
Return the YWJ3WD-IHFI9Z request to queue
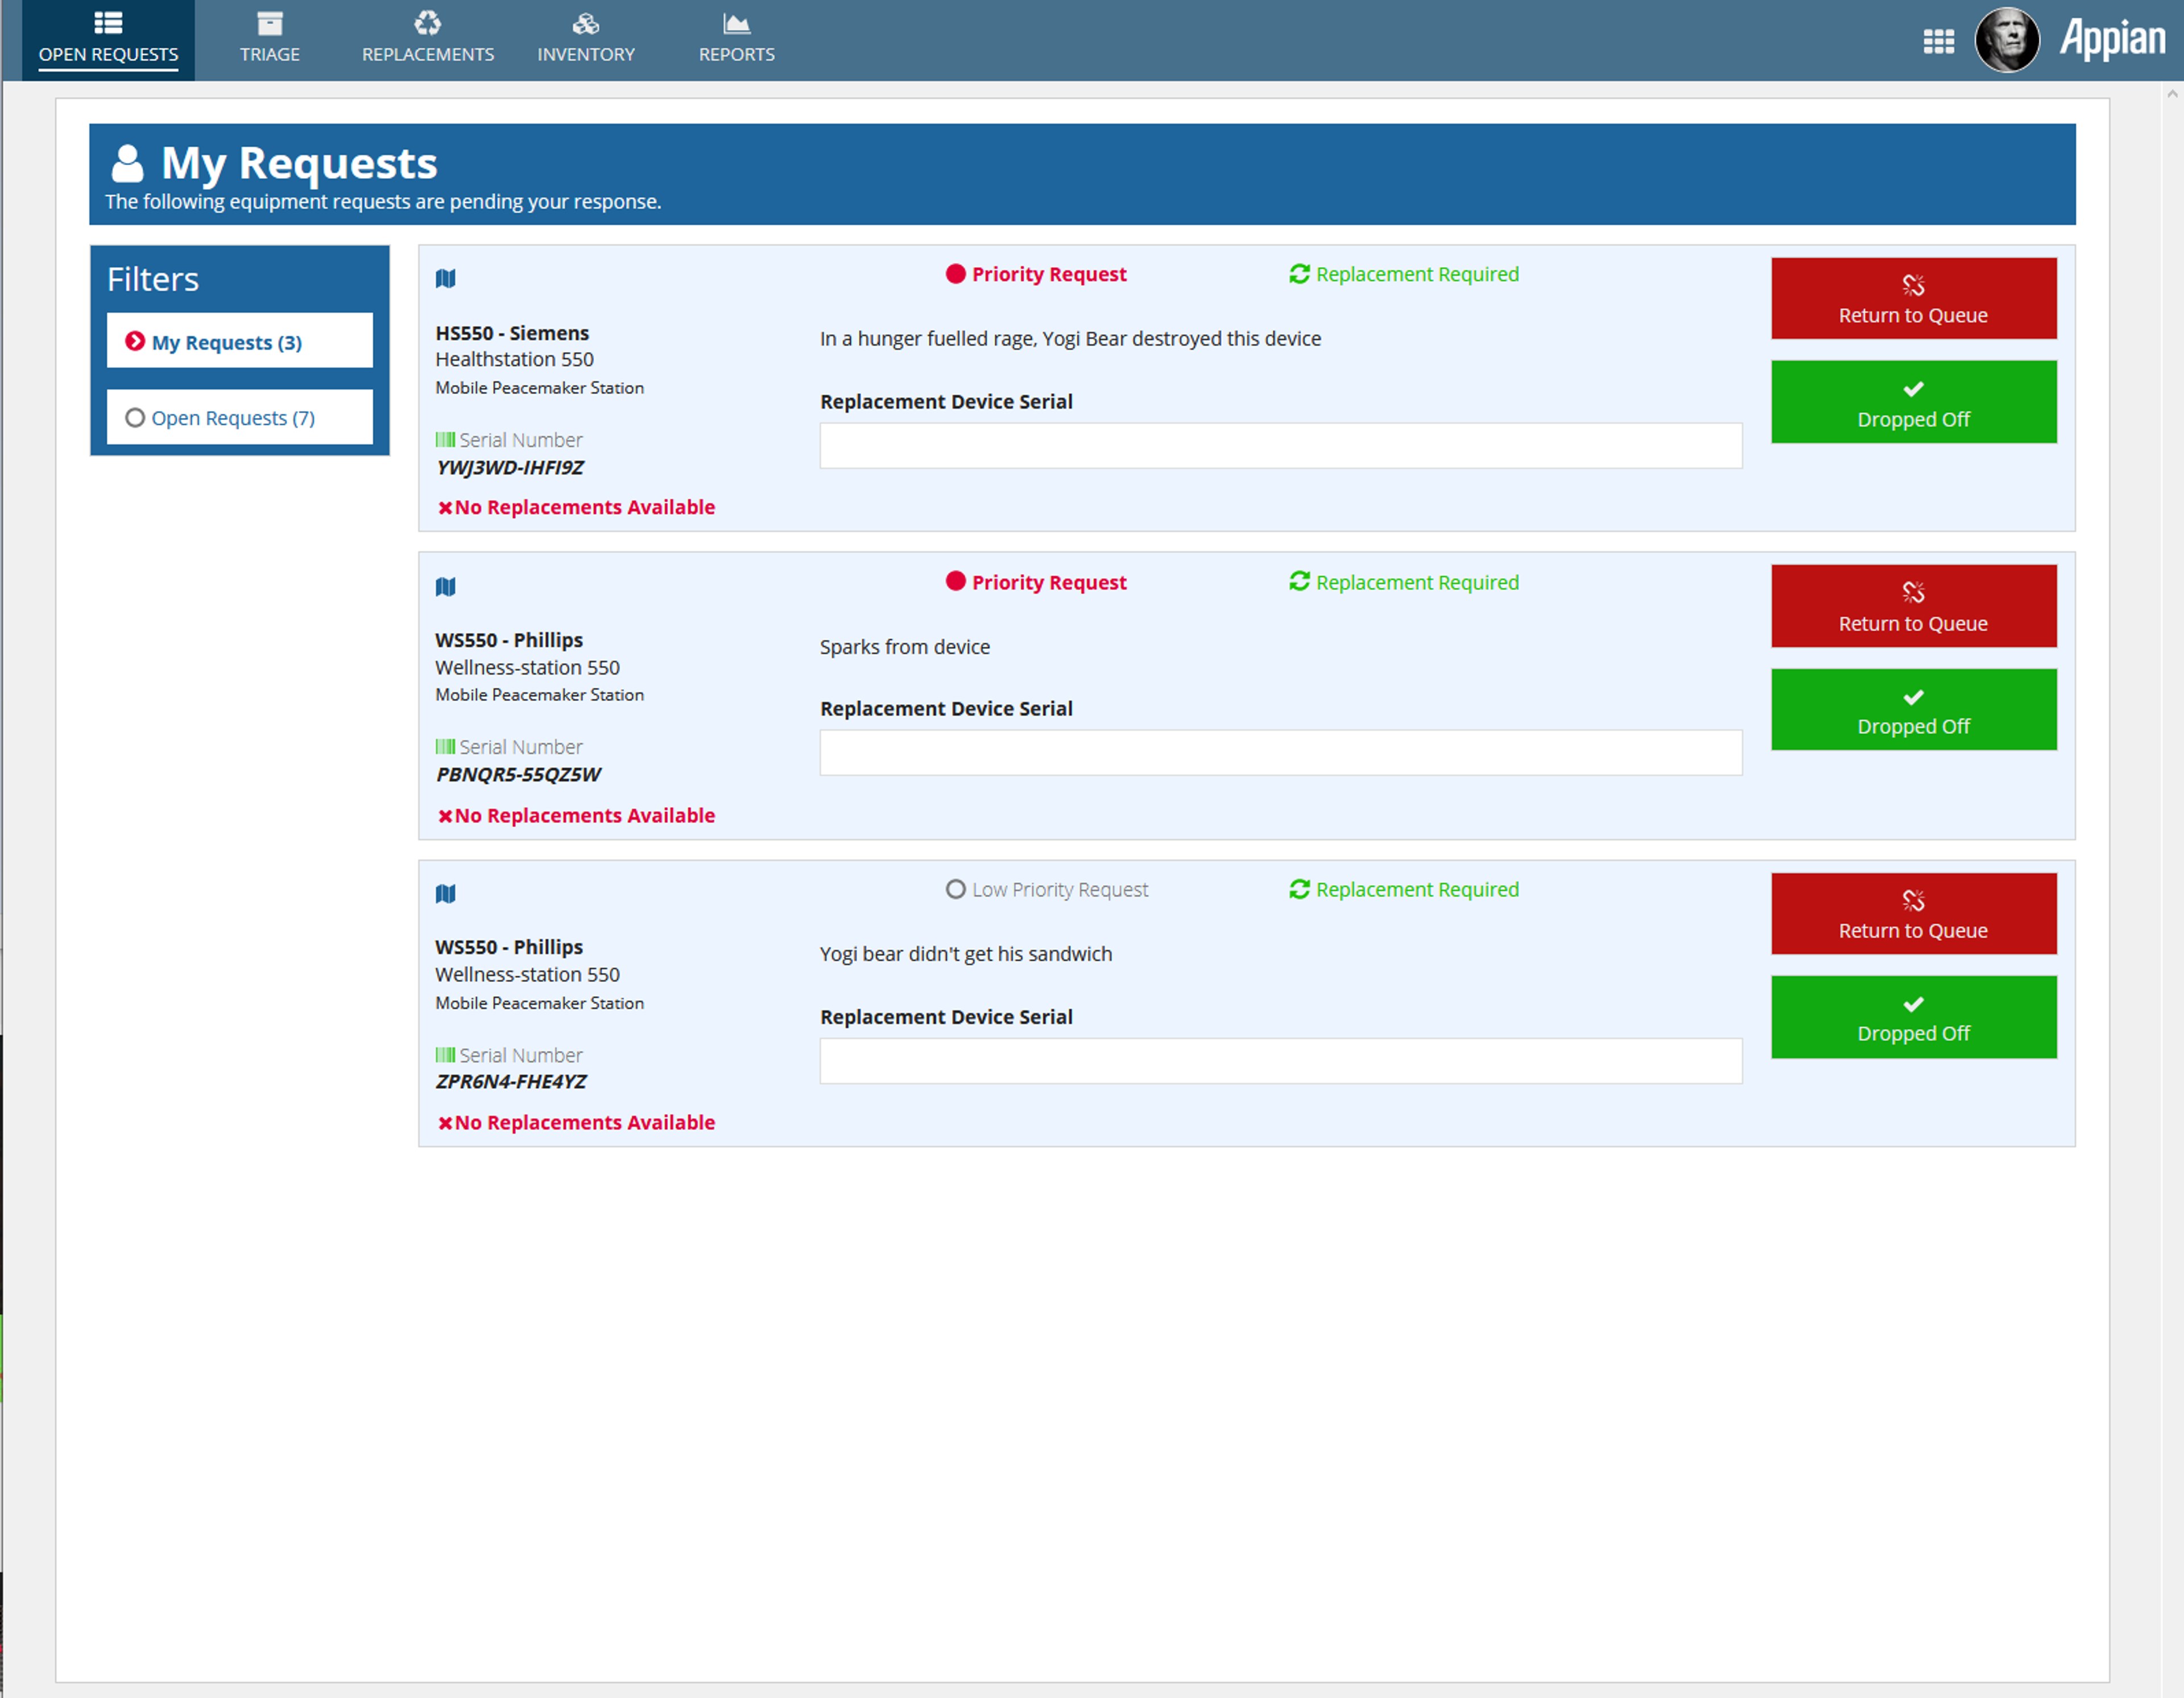click(x=1913, y=298)
